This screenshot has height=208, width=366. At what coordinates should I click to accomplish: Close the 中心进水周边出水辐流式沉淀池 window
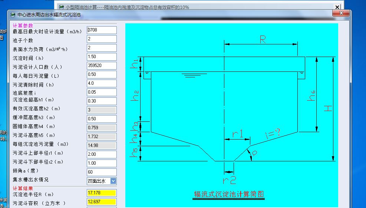pos(341,13)
